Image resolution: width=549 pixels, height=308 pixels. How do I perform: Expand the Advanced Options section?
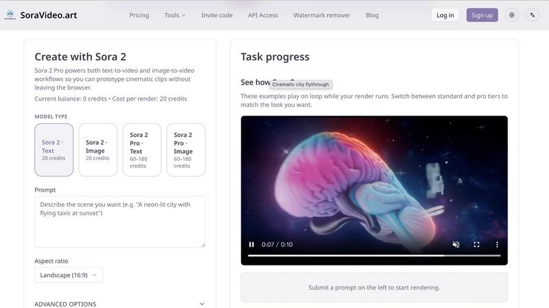coord(119,304)
